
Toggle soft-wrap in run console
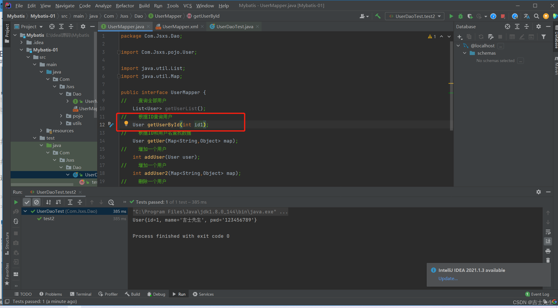click(x=548, y=232)
